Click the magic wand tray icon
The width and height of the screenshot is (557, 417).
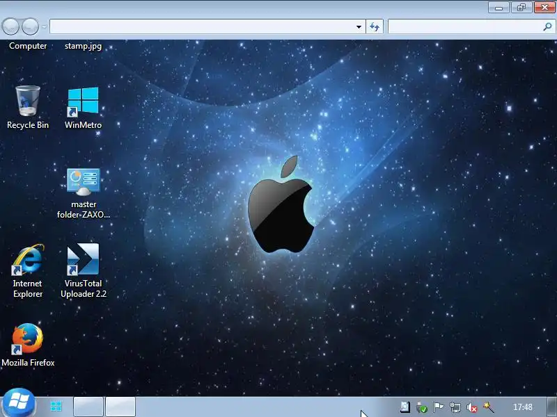point(489,407)
